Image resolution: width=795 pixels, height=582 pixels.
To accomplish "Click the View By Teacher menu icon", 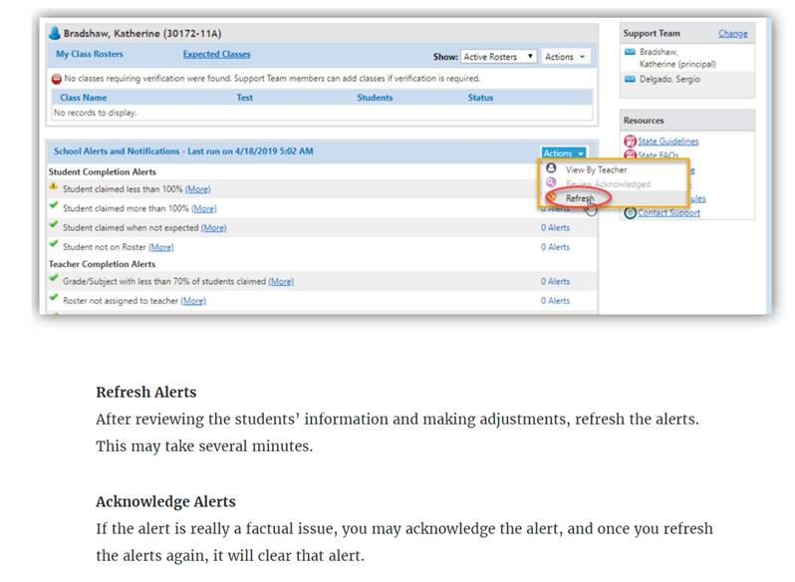I will (551, 170).
